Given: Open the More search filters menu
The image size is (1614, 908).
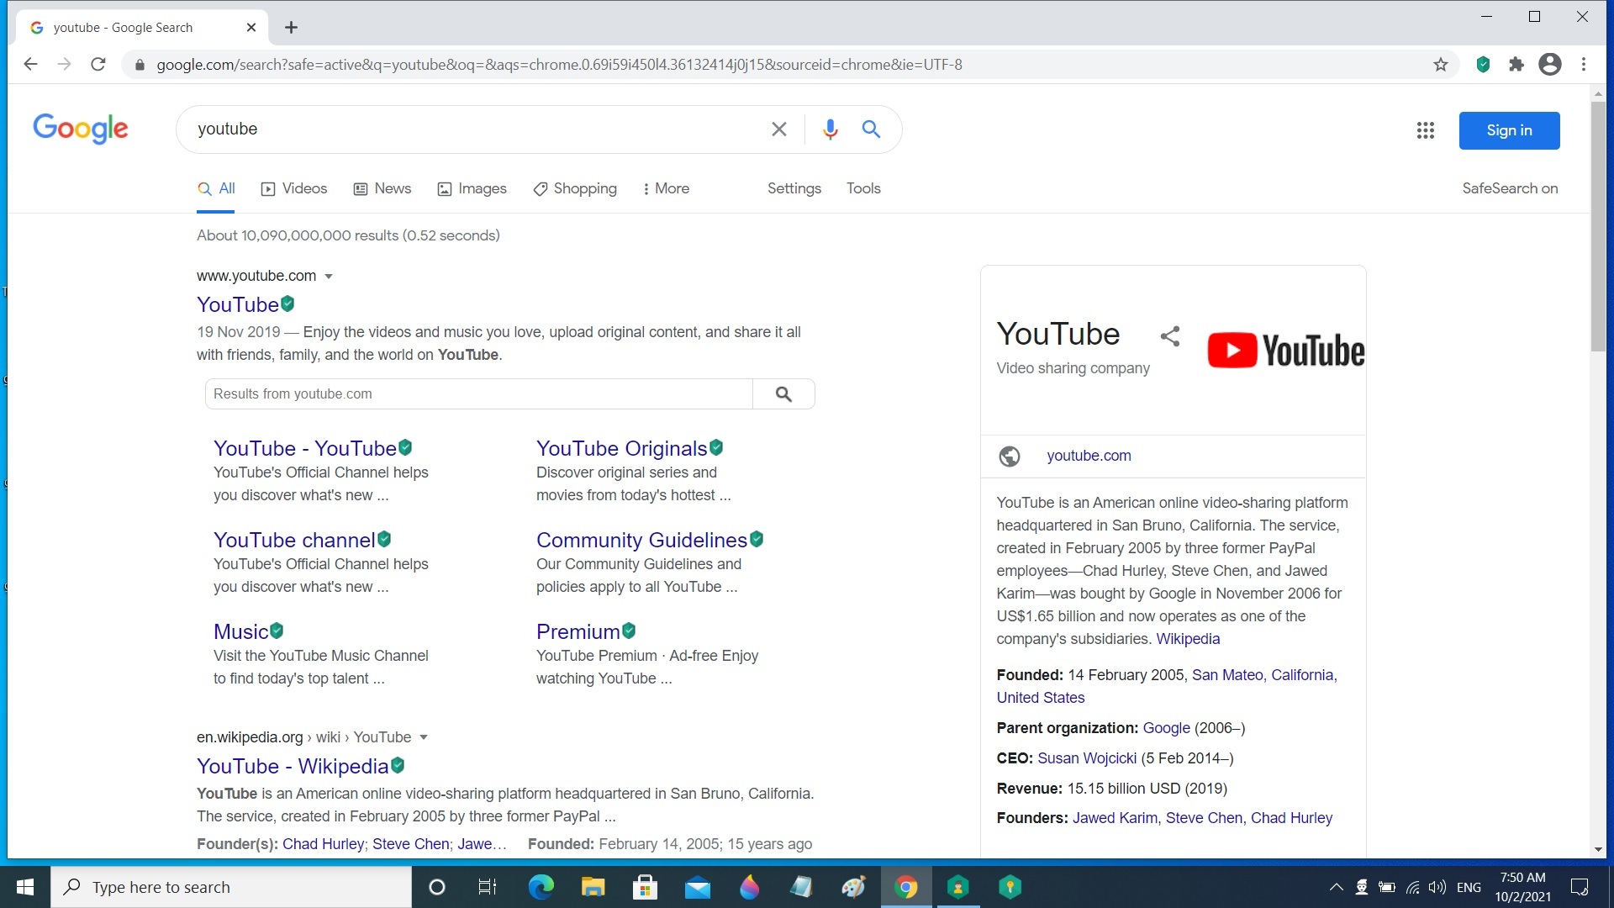Looking at the screenshot, I should (x=665, y=188).
